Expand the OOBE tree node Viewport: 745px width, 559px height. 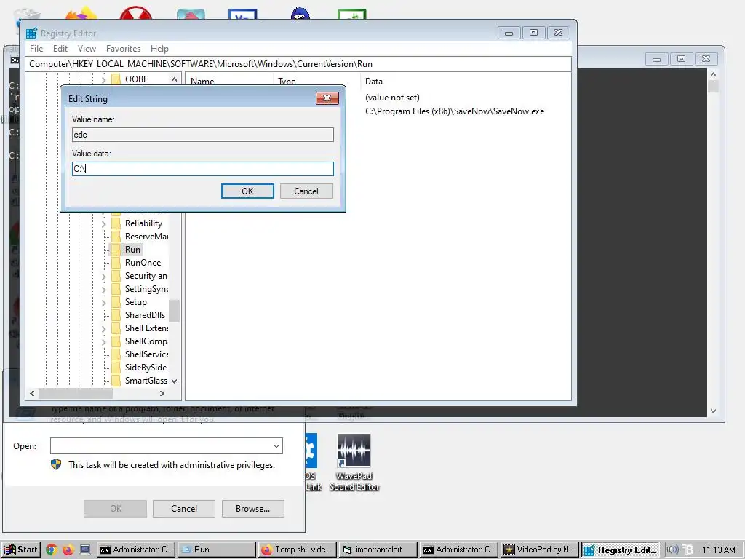click(x=103, y=80)
